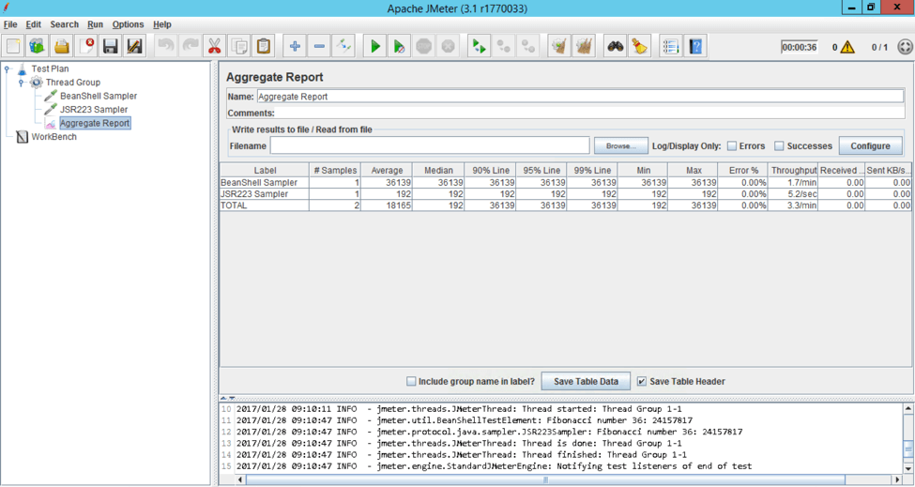Open the Options menu
Screen dimensions: 915x487
coord(128,24)
